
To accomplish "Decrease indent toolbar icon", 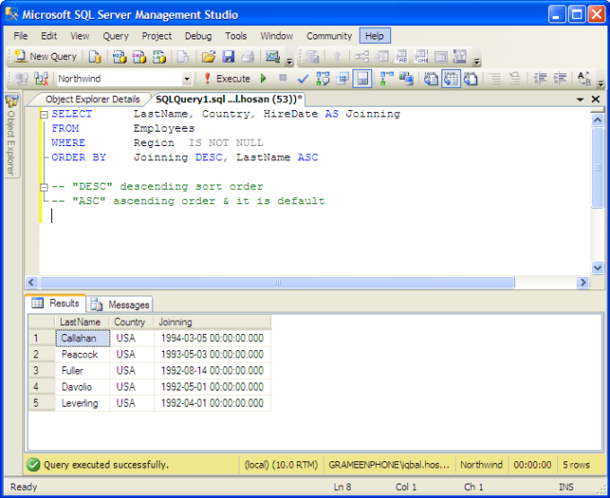I will [x=540, y=79].
